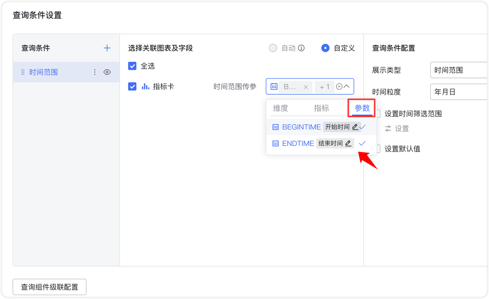Open 查询组件级联配置 button
489x299 pixels.
tap(50, 287)
